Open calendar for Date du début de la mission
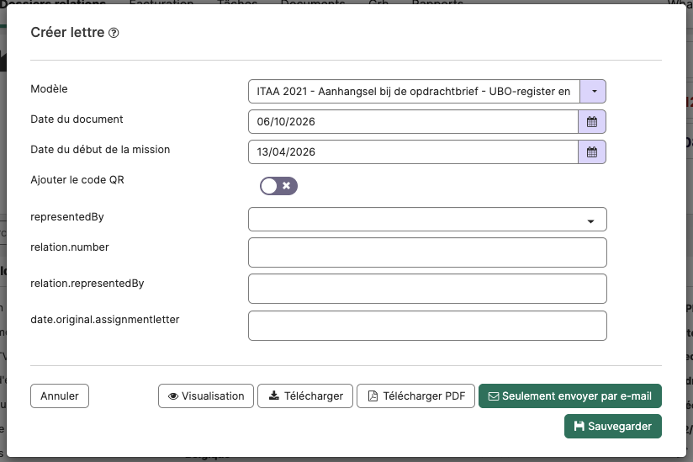 coord(592,152)
